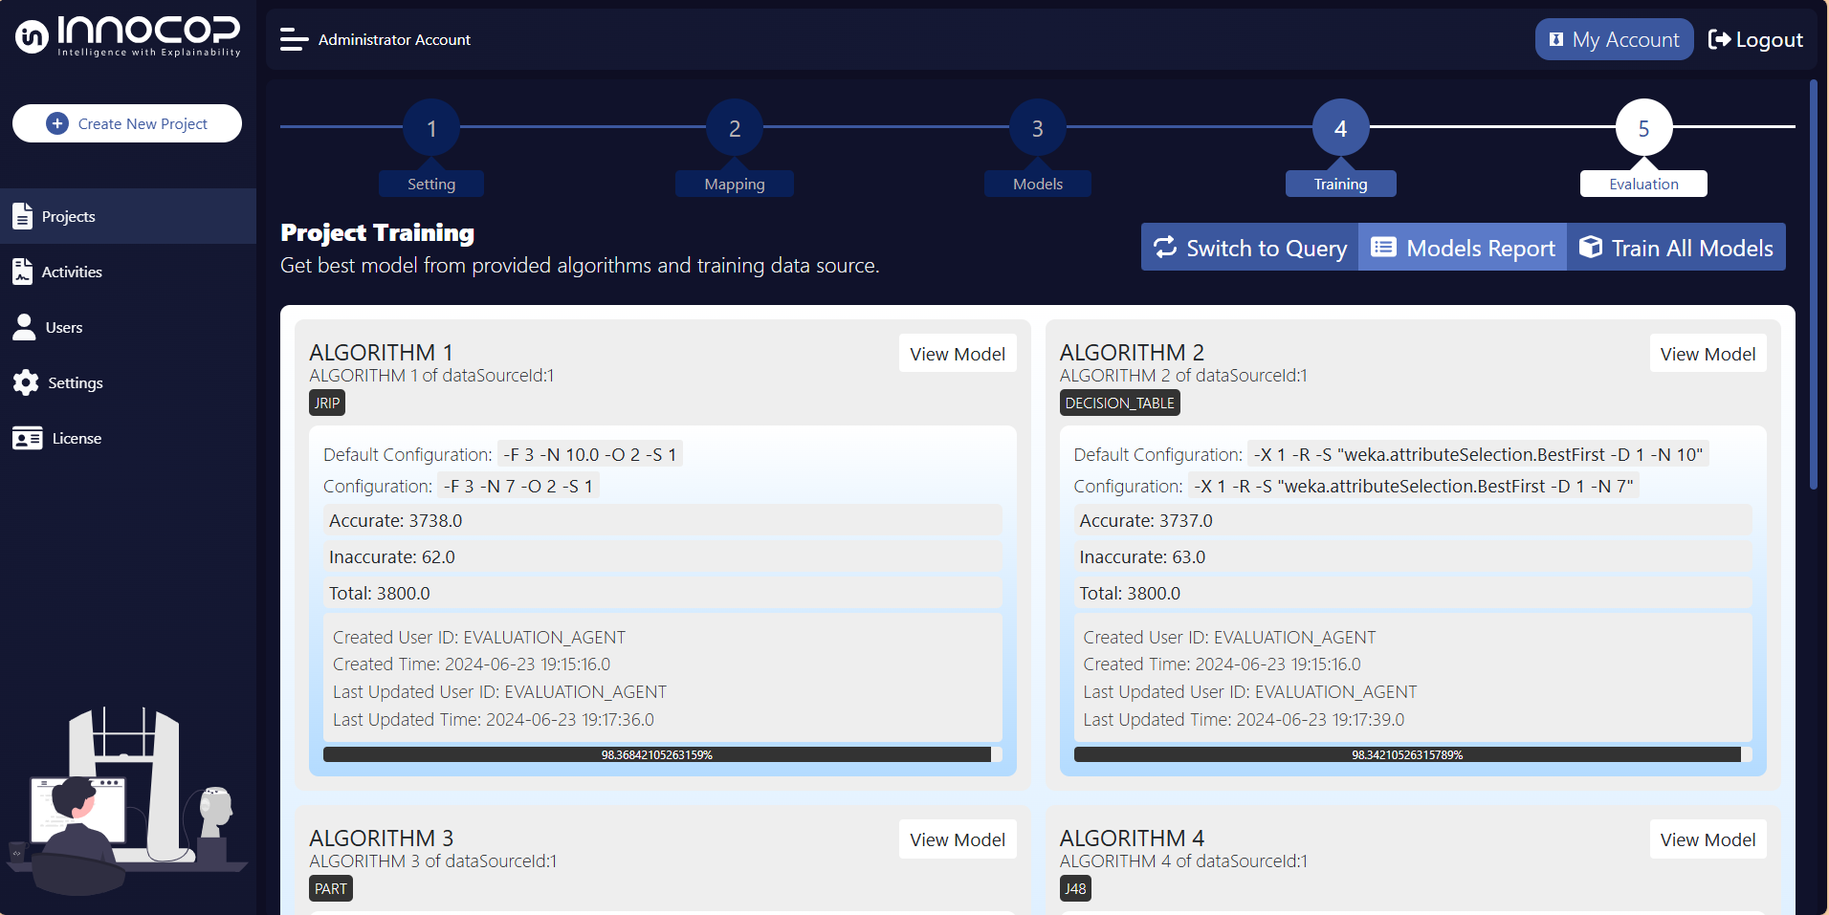Viewport: 1829px width, 915px height.
Task: Click Switch to Query button
Action: pos(1249,247)
